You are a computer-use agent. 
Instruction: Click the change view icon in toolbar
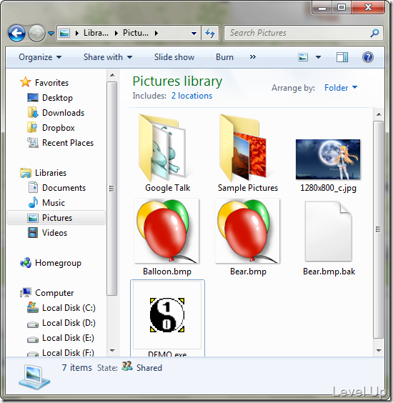[x=303, y=57]
